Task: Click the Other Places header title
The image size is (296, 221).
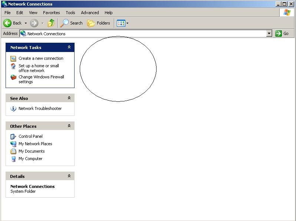Action: coord(23,126)
